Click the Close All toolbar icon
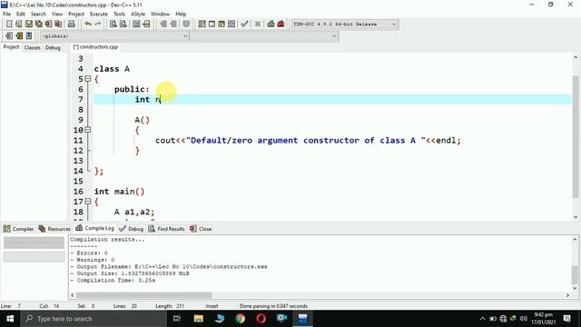Screen dimensions: 581x327 pyautogui.click(x=58, y=25)
